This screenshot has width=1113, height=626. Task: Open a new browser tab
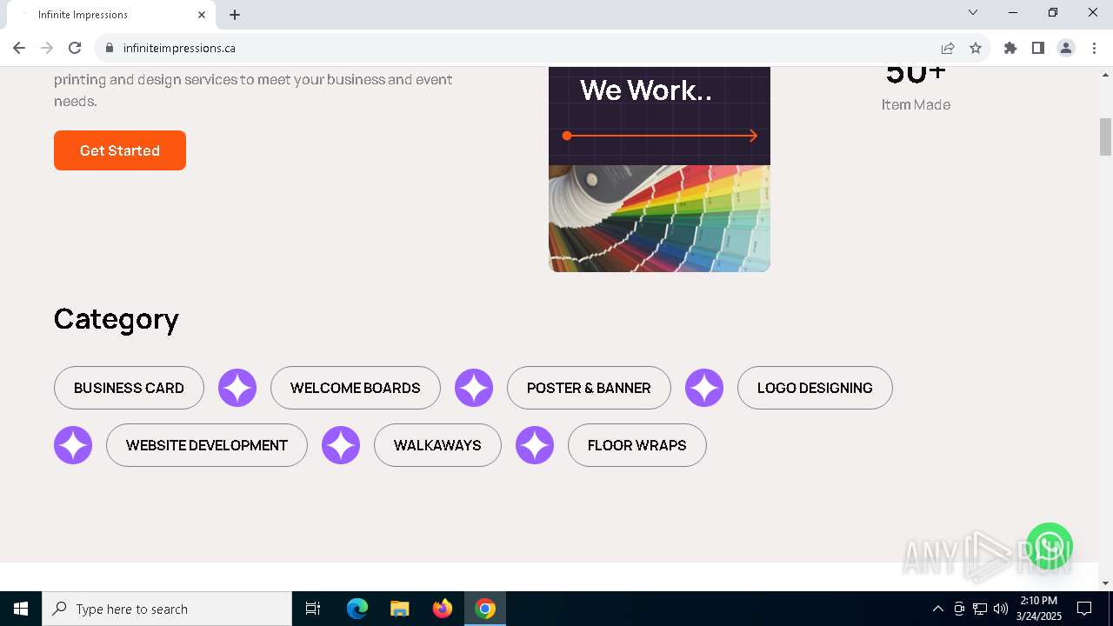click(x=235, y=15)
